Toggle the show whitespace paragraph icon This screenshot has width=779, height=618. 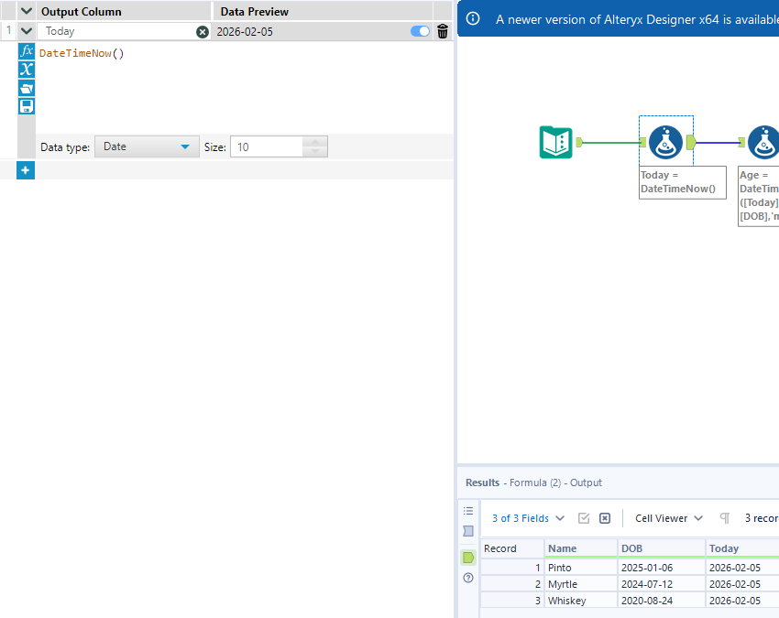(x=725, y=518)
